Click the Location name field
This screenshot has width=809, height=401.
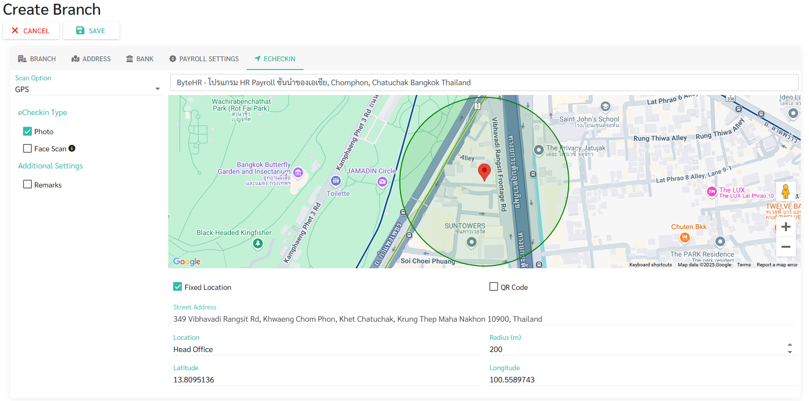(326, 349)
